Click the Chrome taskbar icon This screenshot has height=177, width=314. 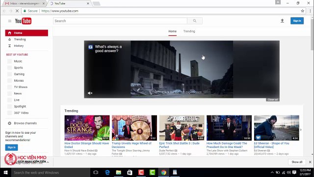163,173
